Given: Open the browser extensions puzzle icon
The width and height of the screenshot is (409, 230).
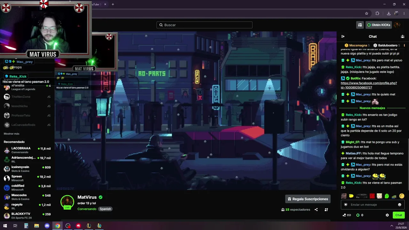Looking at the screenshot, I should click(x=377, y=13).
